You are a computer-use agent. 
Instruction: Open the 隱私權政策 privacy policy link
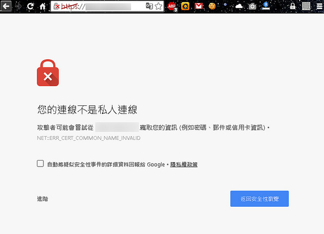click(x=184, y=165)
